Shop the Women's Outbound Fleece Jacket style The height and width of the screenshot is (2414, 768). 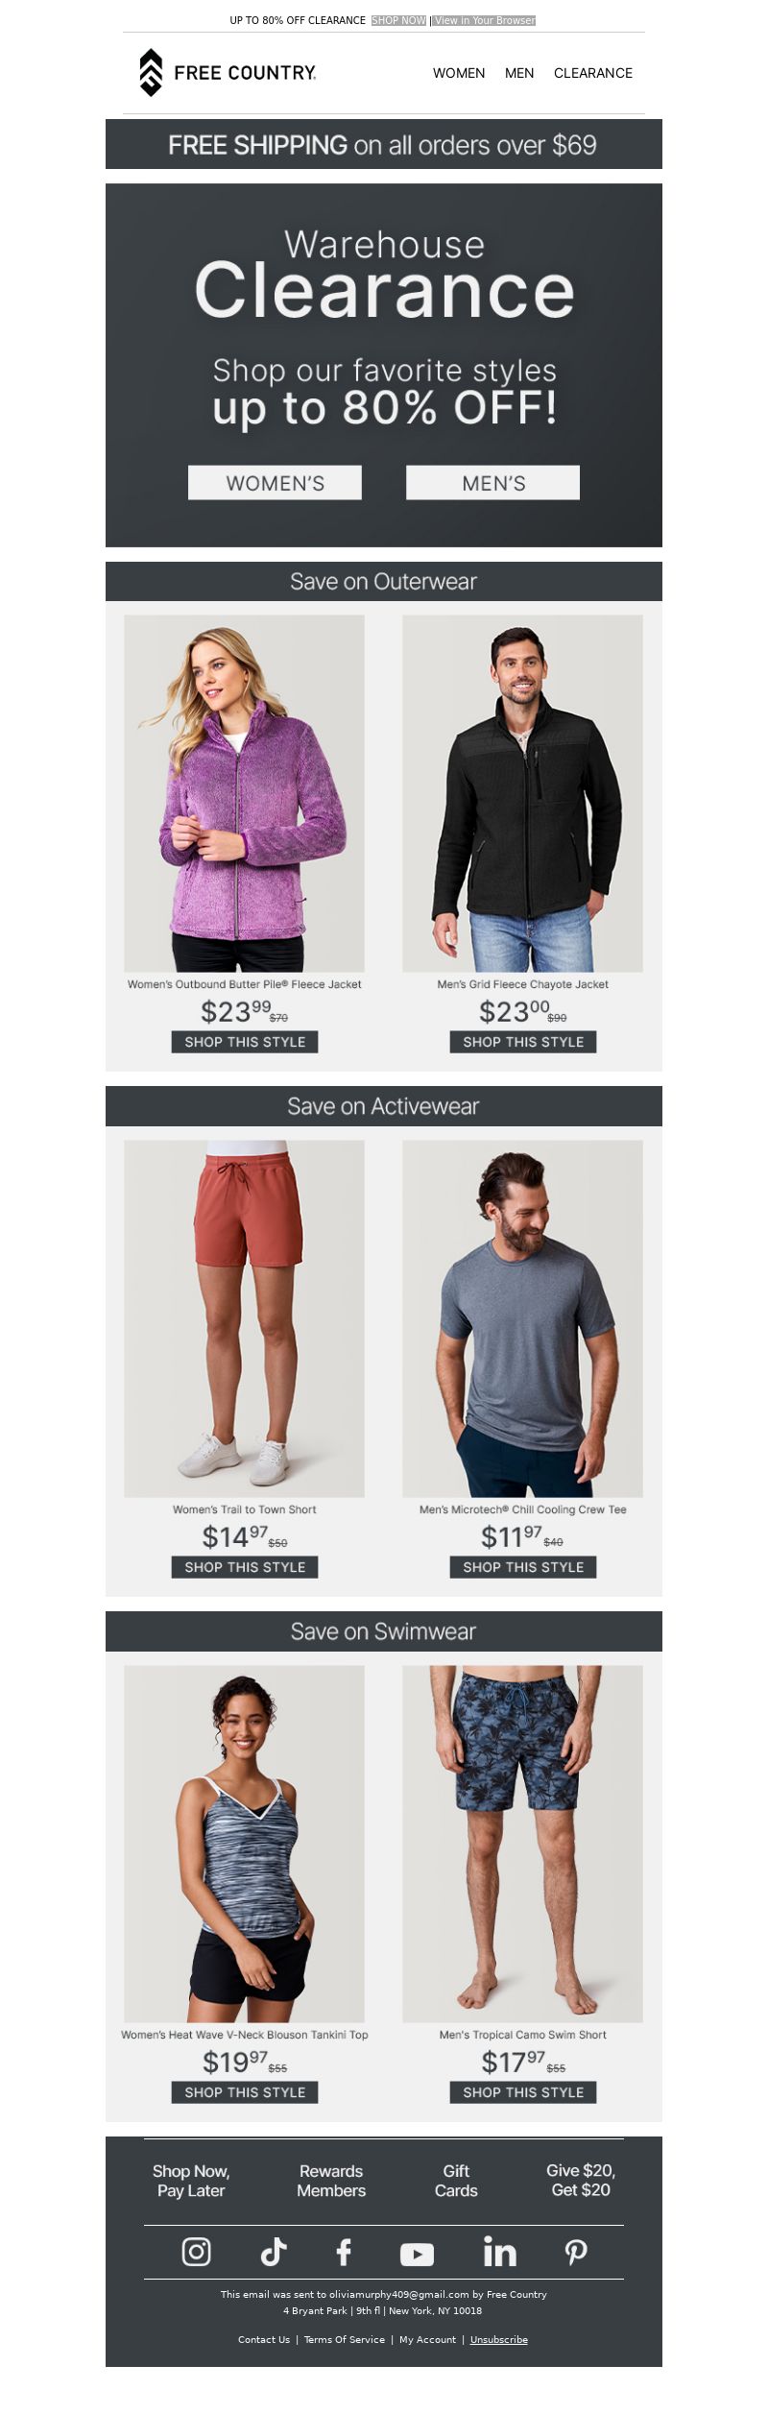(x=245, y=1042)
